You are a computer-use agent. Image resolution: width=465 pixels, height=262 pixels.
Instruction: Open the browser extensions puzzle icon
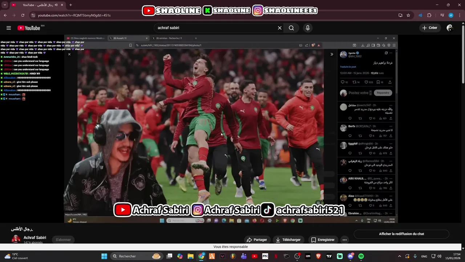coord(429,15)
